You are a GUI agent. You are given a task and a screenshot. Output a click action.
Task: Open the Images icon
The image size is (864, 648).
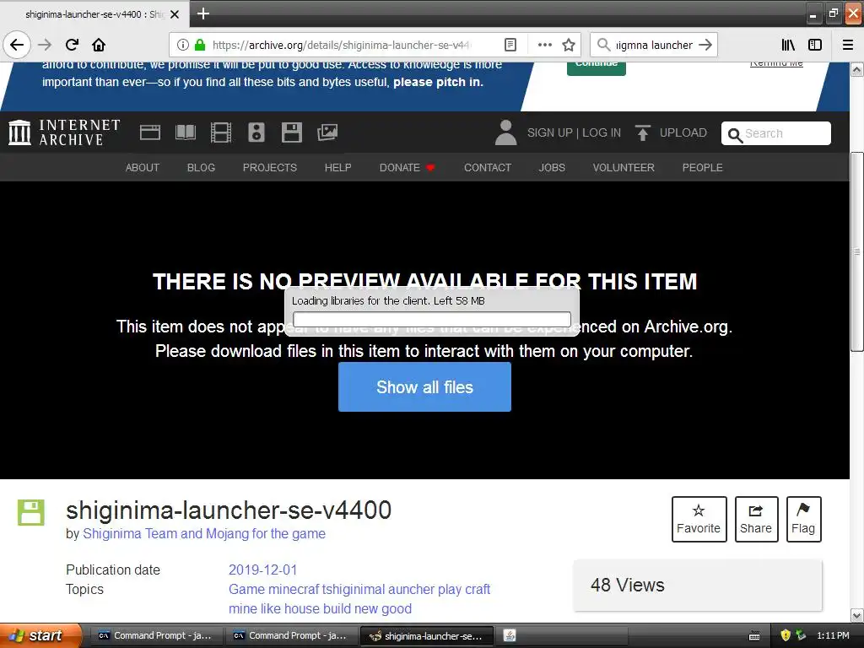click(x=327, y=132)
